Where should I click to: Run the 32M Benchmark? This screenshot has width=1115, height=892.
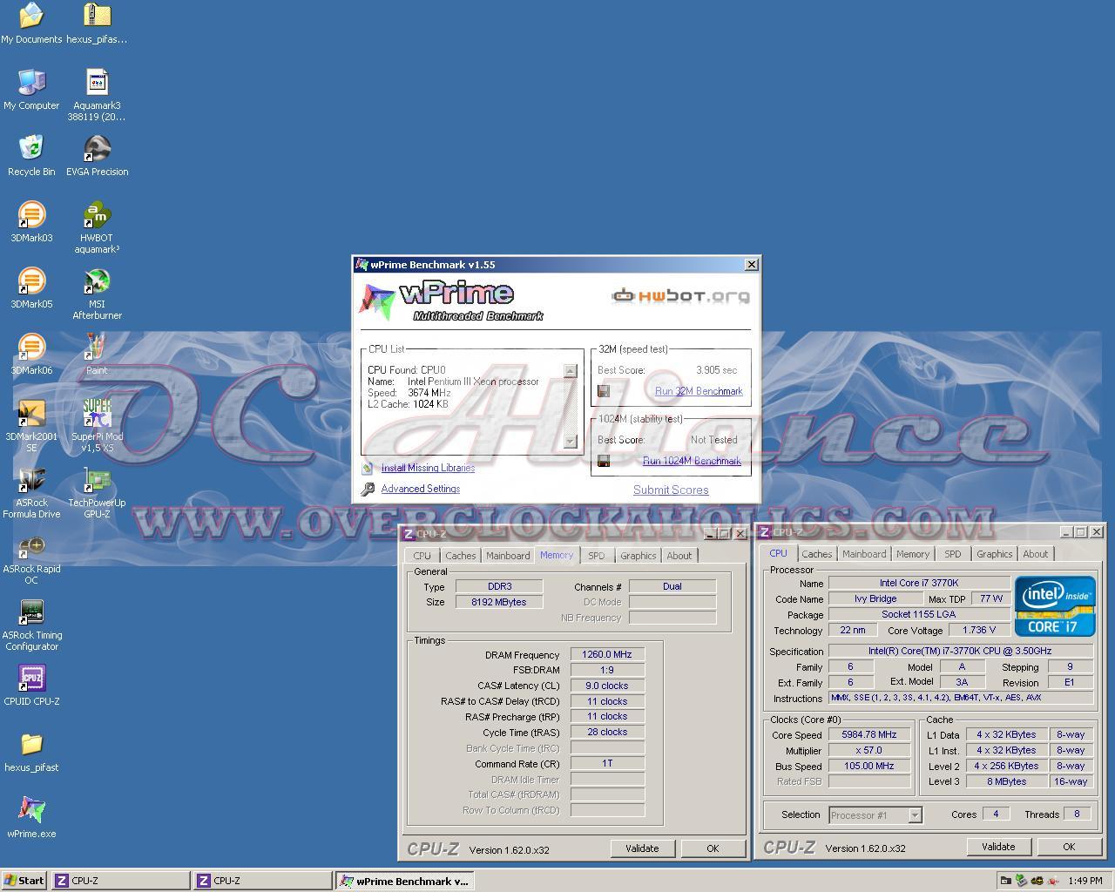click(699, 391)
